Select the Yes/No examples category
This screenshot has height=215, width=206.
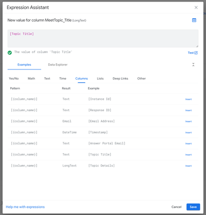(14, 78)
